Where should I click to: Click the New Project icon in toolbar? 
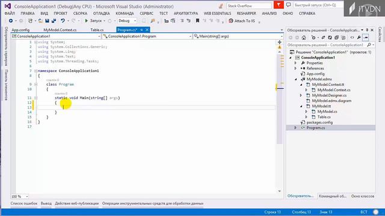click(x=30, y=21)
